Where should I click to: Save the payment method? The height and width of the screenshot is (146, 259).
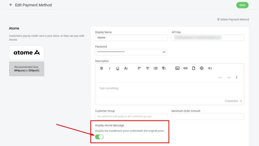click(x=242, y=5)
